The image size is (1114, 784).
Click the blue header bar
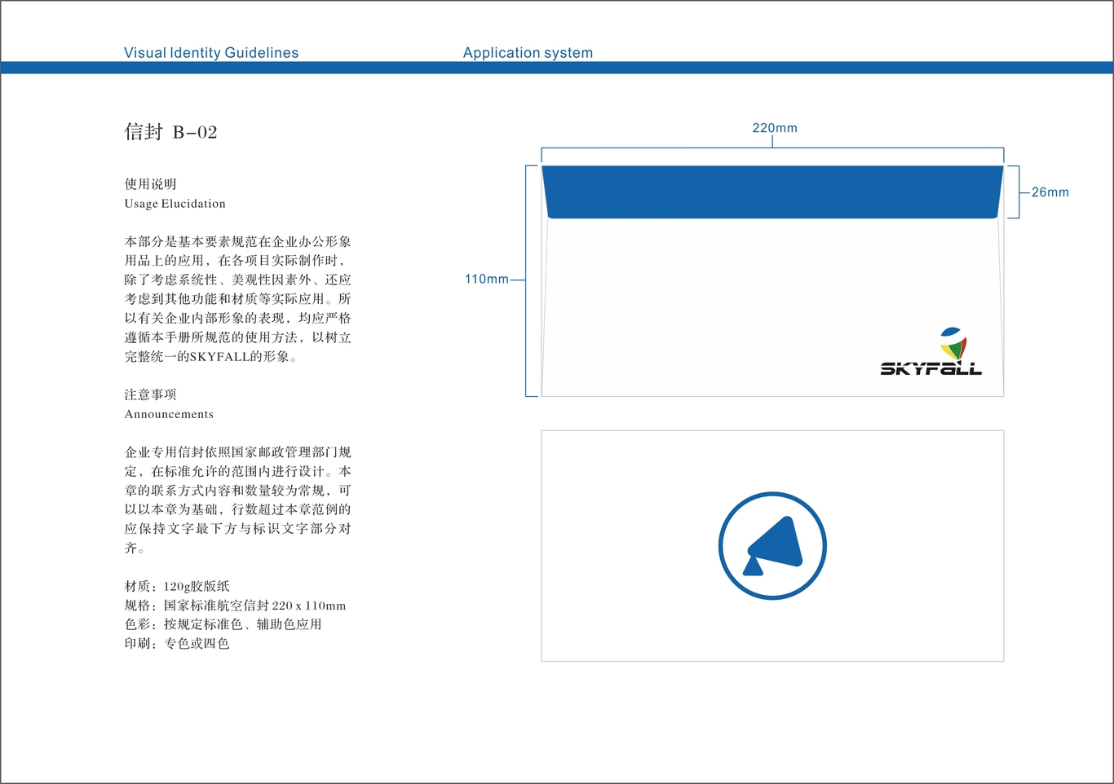pos(557,68)
